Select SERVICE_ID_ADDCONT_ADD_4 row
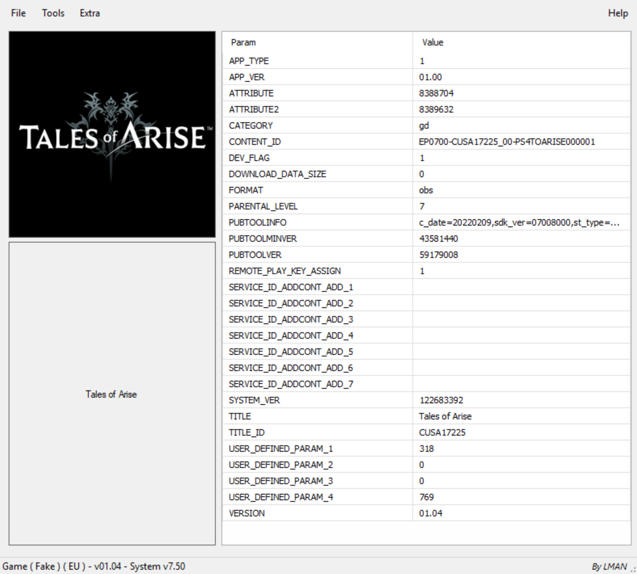 pyautogui.click(x=427, y=336)
